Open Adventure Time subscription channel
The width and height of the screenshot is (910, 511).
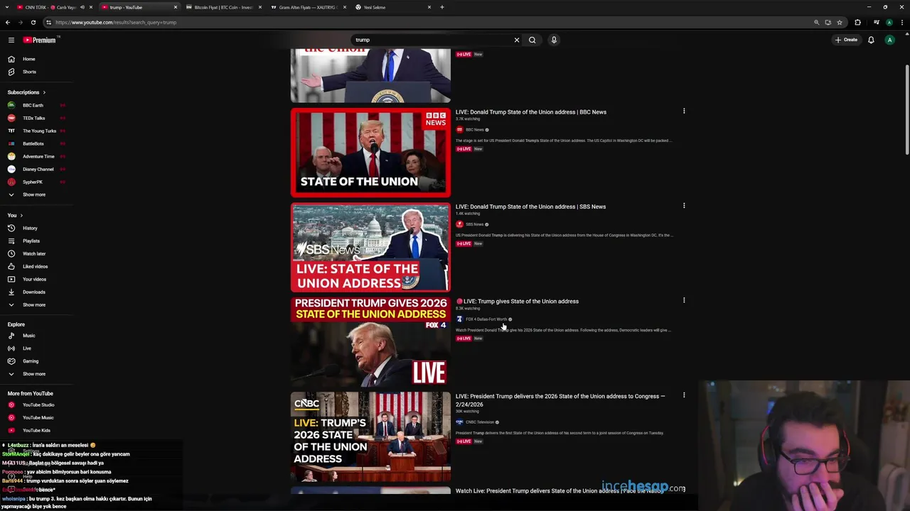pos(37,156)
